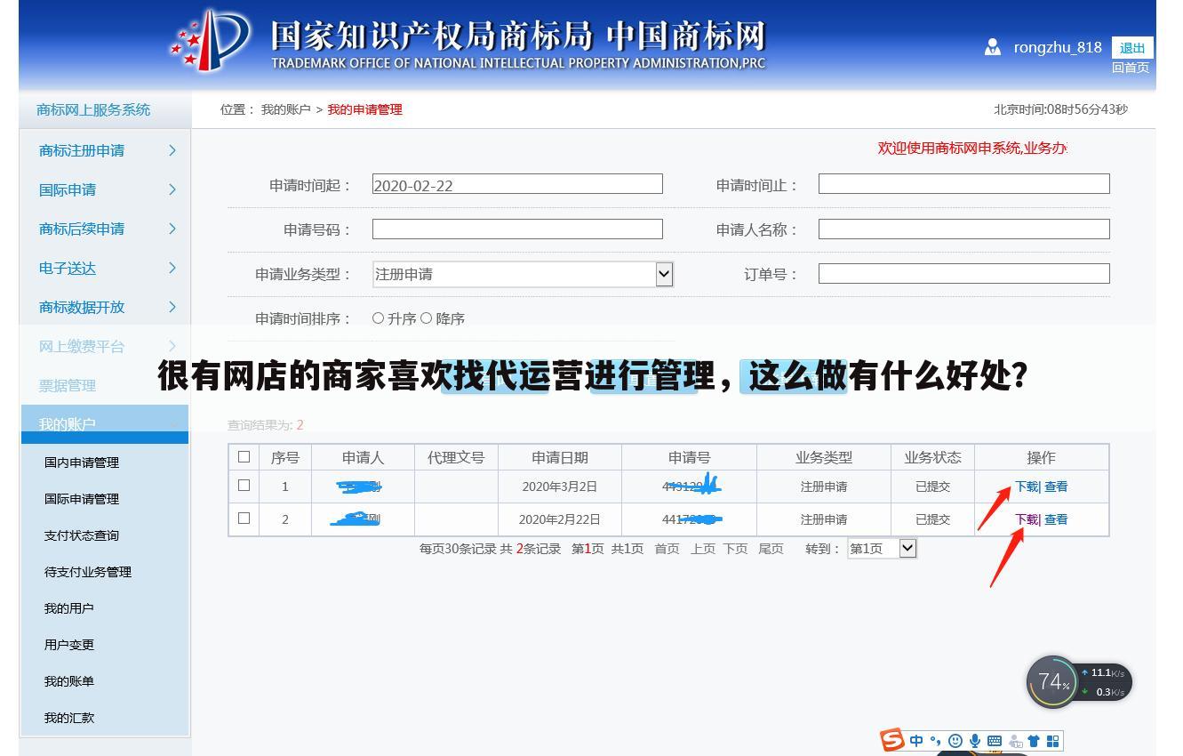Click the 申请时间起 date input field
This screenshot has width=1183, height=756.
(x=517, y=183)
